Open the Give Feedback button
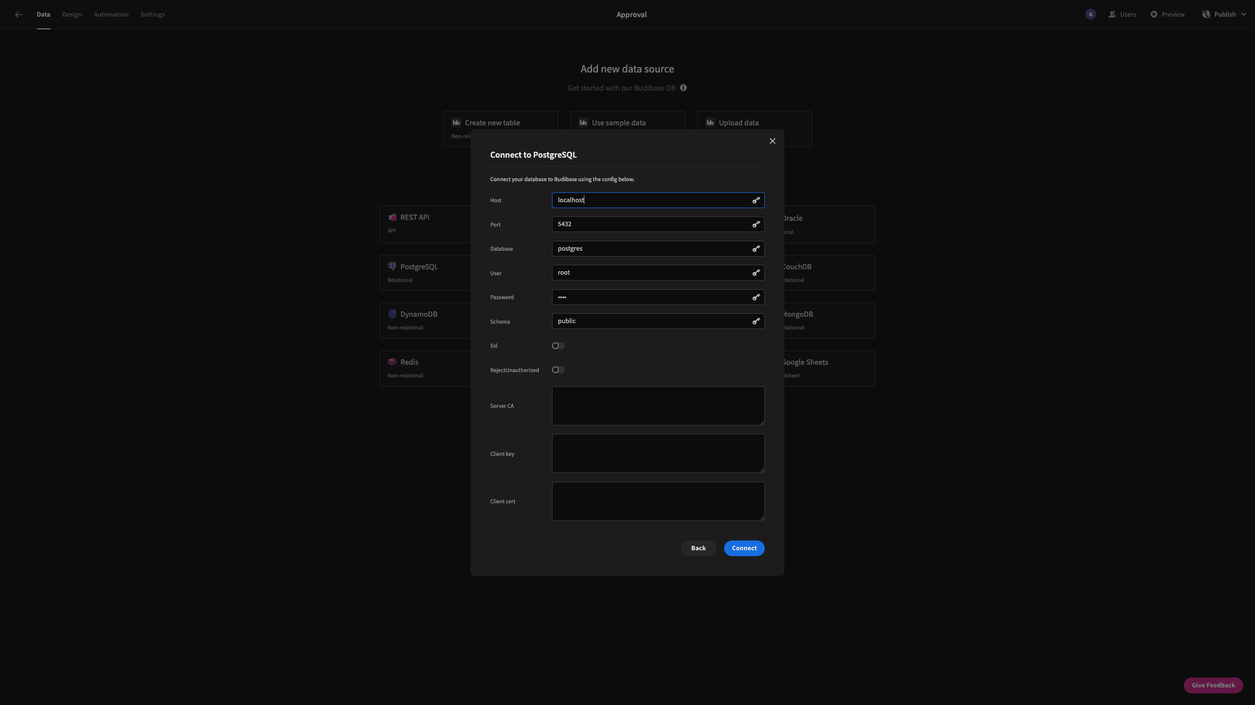 (x=1213, y=685)
